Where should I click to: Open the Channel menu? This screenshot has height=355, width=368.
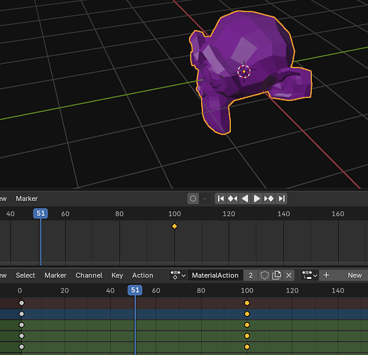tap(89, 275)
